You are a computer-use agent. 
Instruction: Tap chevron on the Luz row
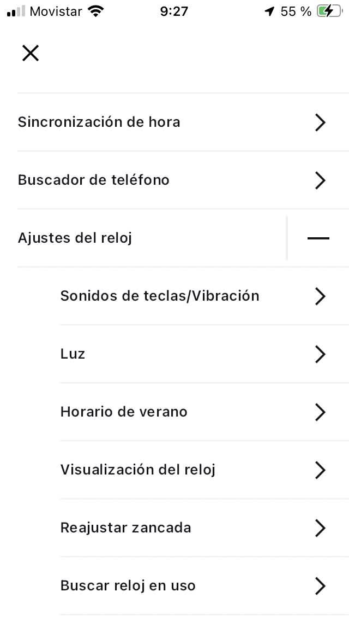[x=320, y=354]
